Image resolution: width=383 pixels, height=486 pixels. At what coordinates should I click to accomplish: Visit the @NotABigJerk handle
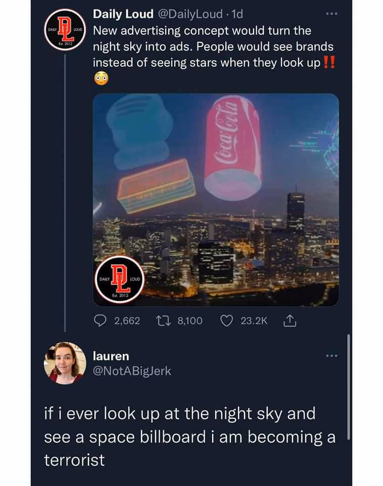click(132, 371)
